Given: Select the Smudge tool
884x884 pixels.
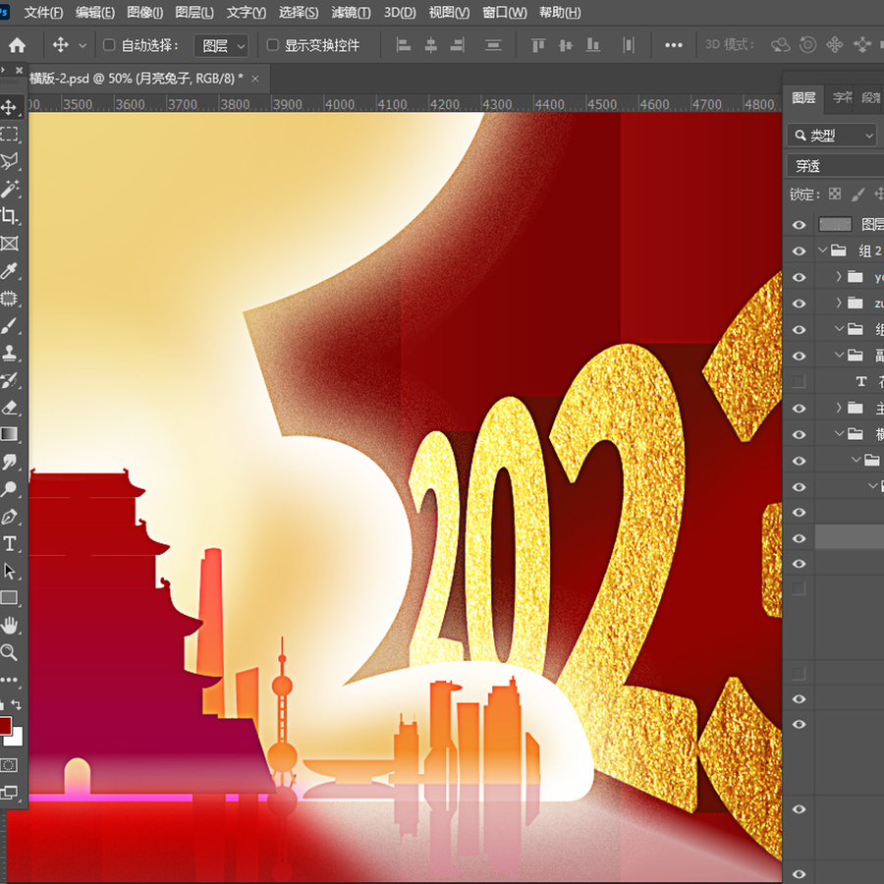Looking at the screenshot, I should click(9, 463).
